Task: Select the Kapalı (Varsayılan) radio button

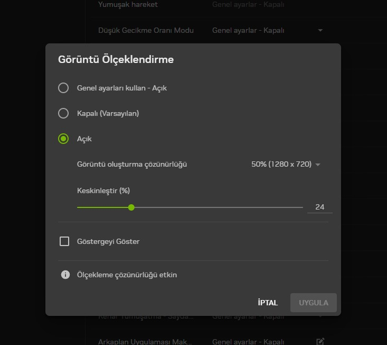Action: pos(63,113)
